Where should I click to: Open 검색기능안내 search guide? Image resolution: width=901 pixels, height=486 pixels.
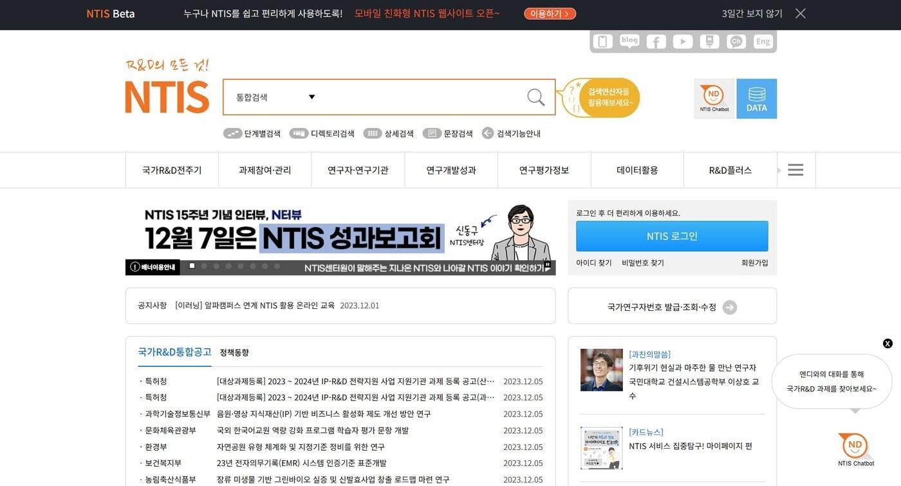[512, 133]
